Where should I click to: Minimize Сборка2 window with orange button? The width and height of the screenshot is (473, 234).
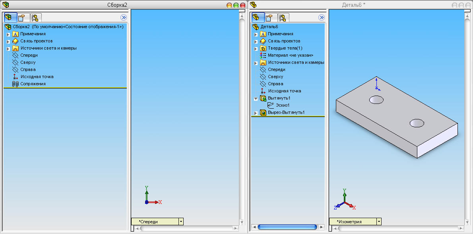pos(229,5)
